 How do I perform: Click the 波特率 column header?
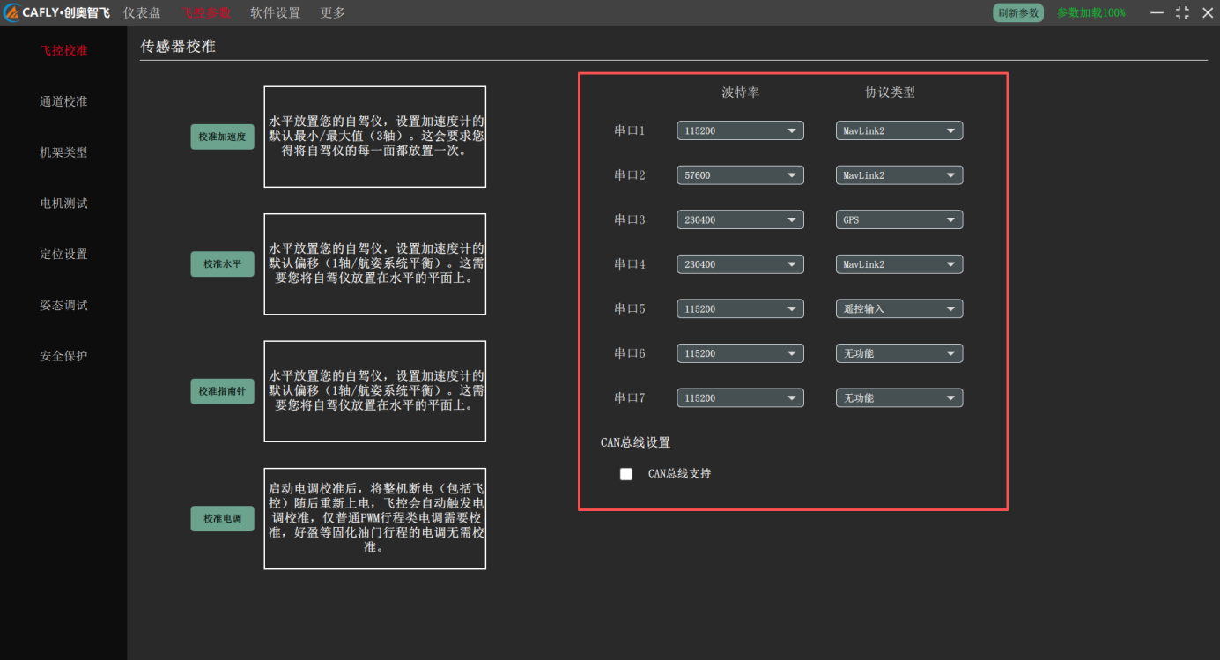pyautogui.click(x=740, y=93)
